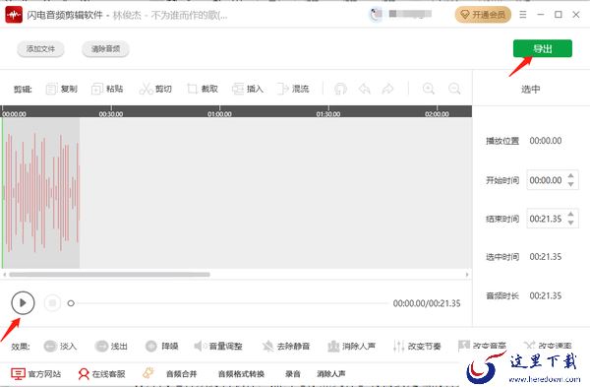Viewport: 590px width, 387px height.
Task: Open the 音频合并 merge function
Action: (181, 374)
